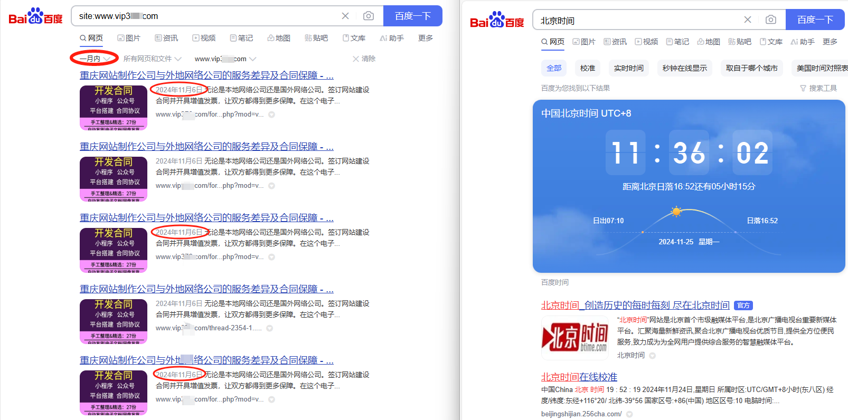
Task: Click the round icon after first result URL
Action: tap(271, 114)
